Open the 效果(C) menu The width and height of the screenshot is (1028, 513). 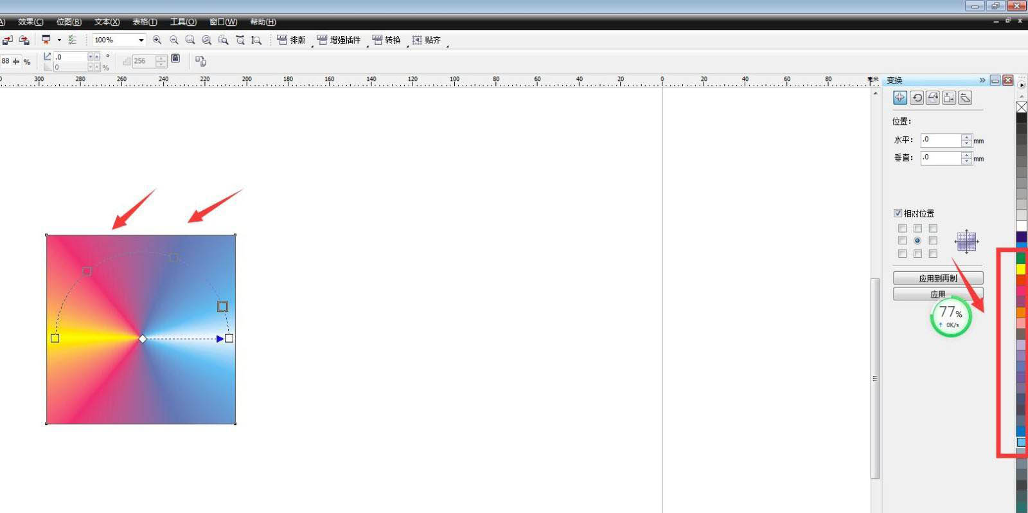point(31,22)
